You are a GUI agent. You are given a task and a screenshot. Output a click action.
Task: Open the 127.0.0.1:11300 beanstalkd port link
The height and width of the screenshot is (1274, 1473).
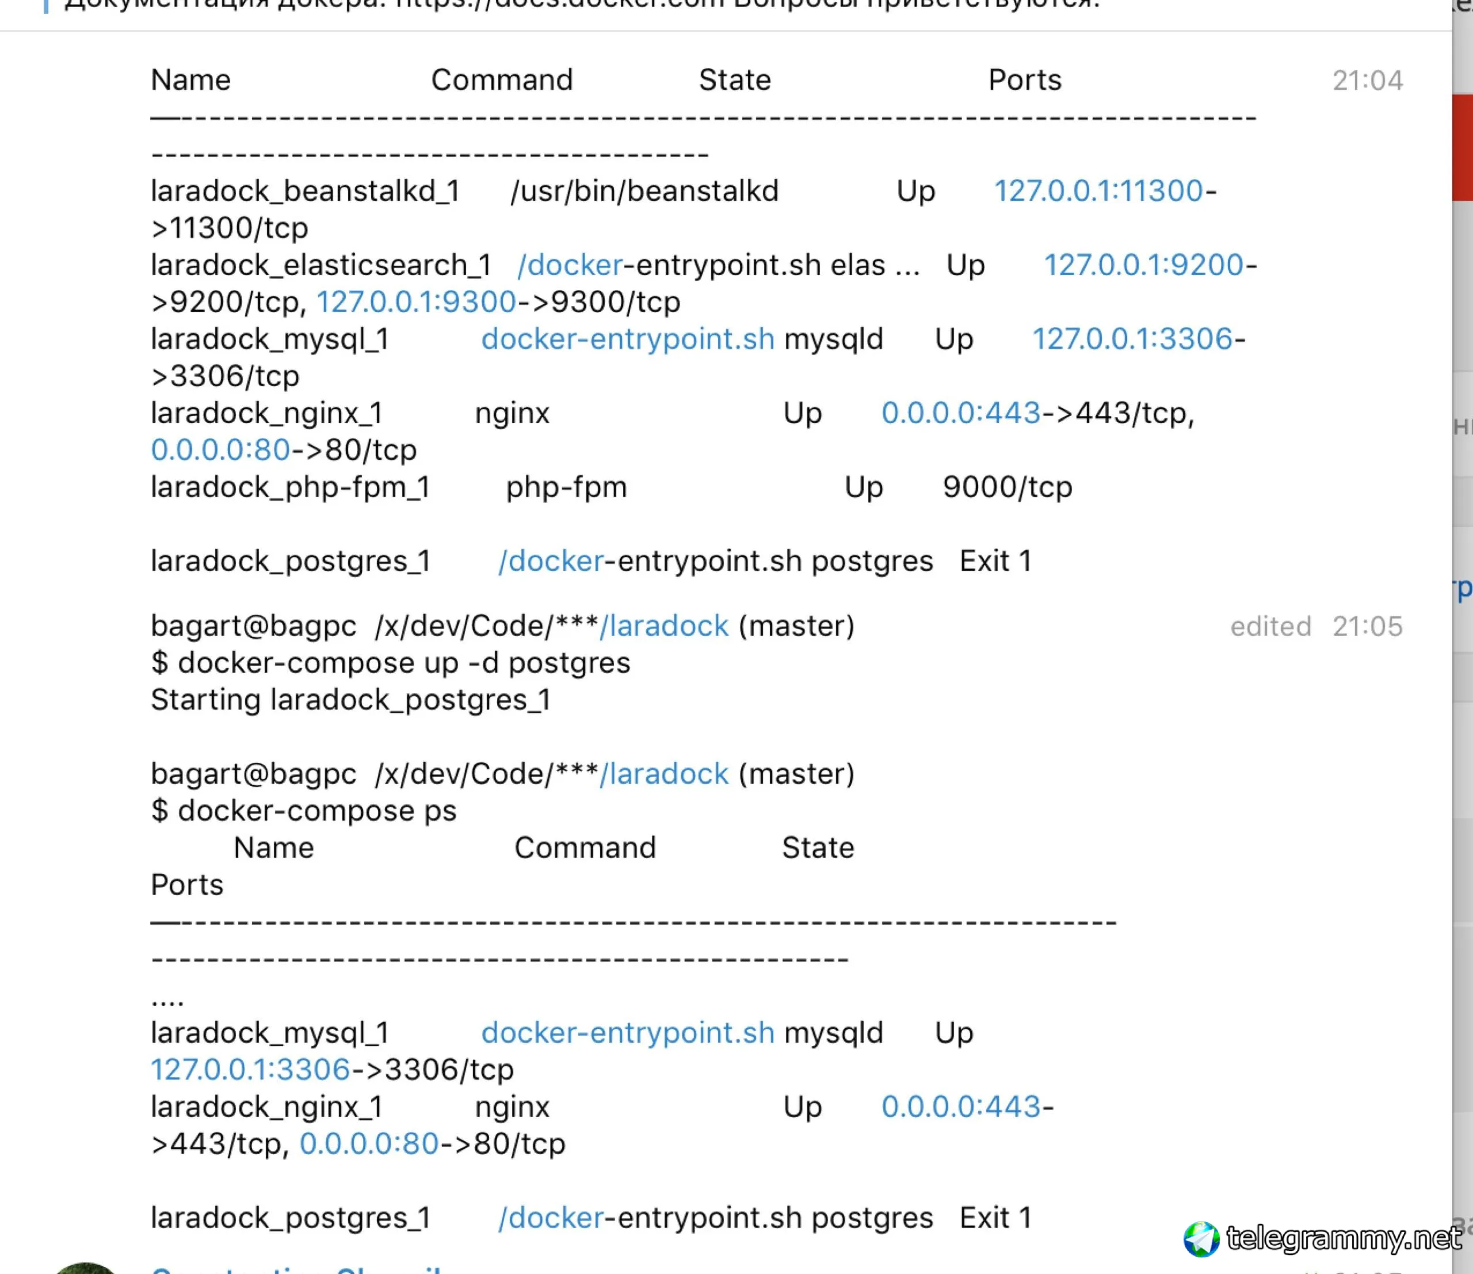[x=1098, y=190]
